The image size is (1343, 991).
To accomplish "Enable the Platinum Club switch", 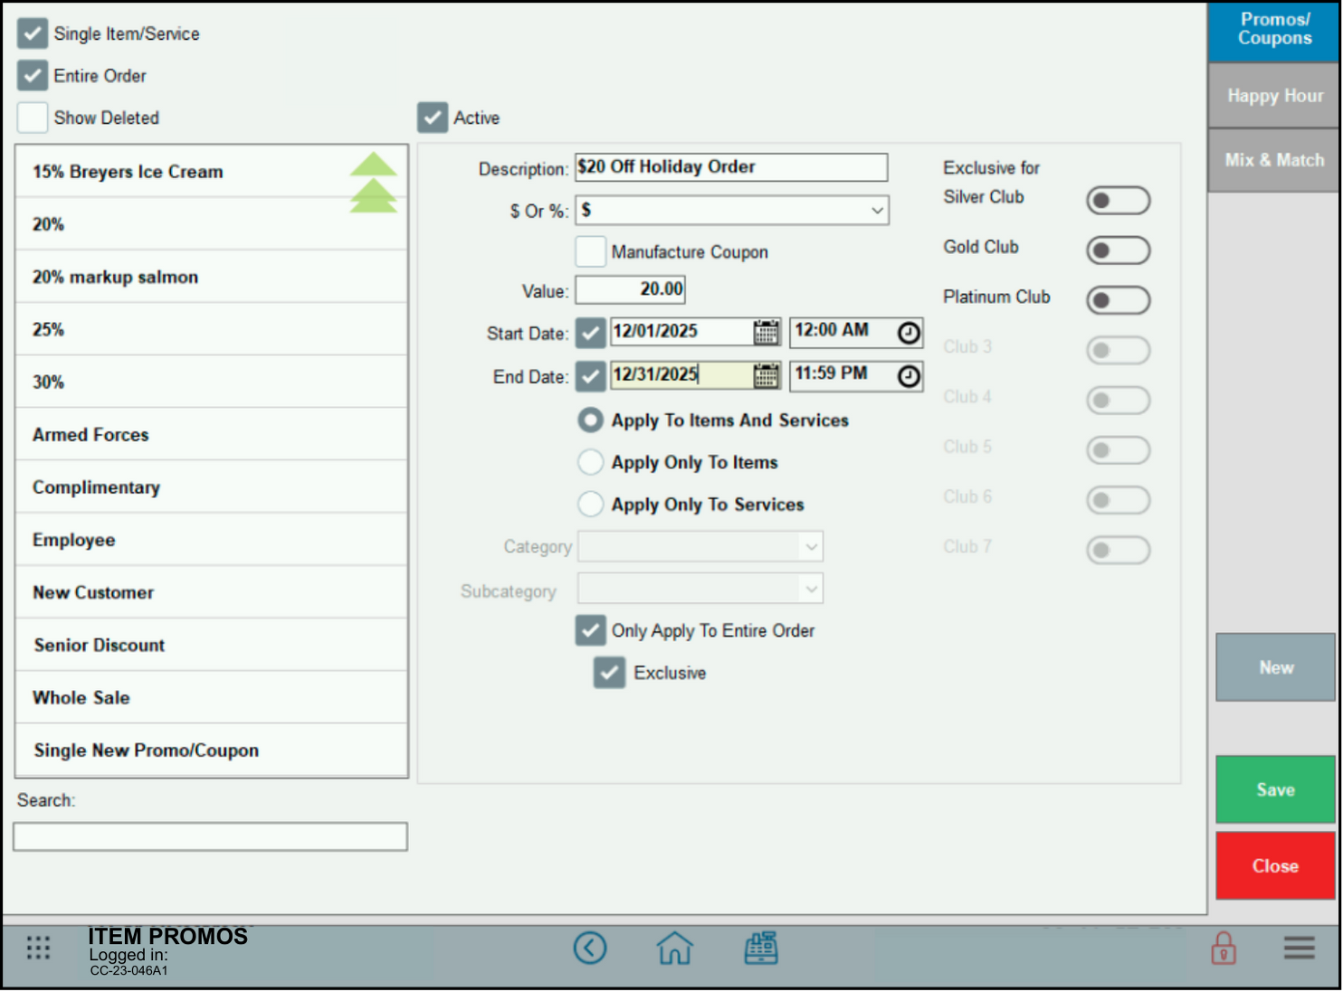I will pos(1119,299).
